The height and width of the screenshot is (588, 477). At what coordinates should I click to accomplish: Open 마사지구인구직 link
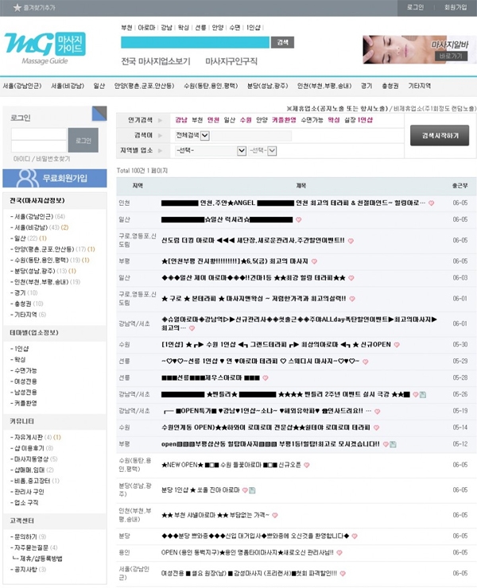[x=231, y=61]
